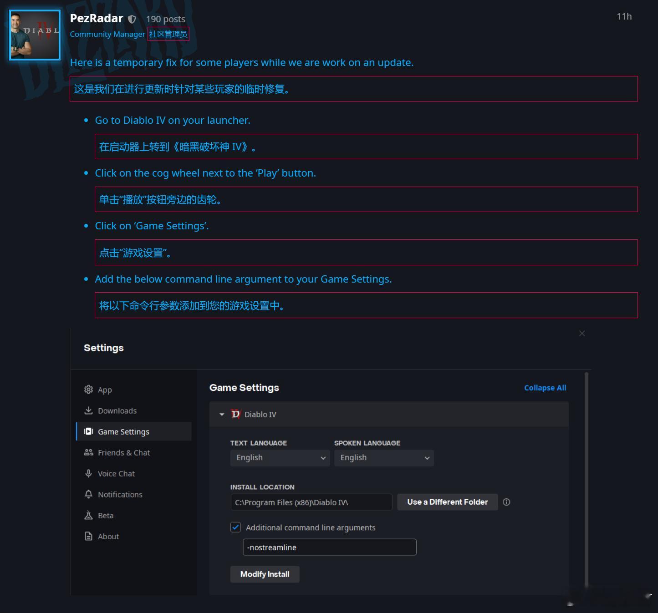Image resolution: width=658 pixels, height=613 pixels.
Task: Click the Modify Install button
Action: tap(265, 574)
